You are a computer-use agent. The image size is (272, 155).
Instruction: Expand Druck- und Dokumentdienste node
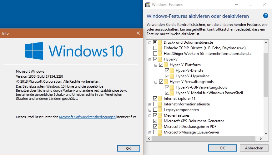pyautogui.click(x=150, y=43)
